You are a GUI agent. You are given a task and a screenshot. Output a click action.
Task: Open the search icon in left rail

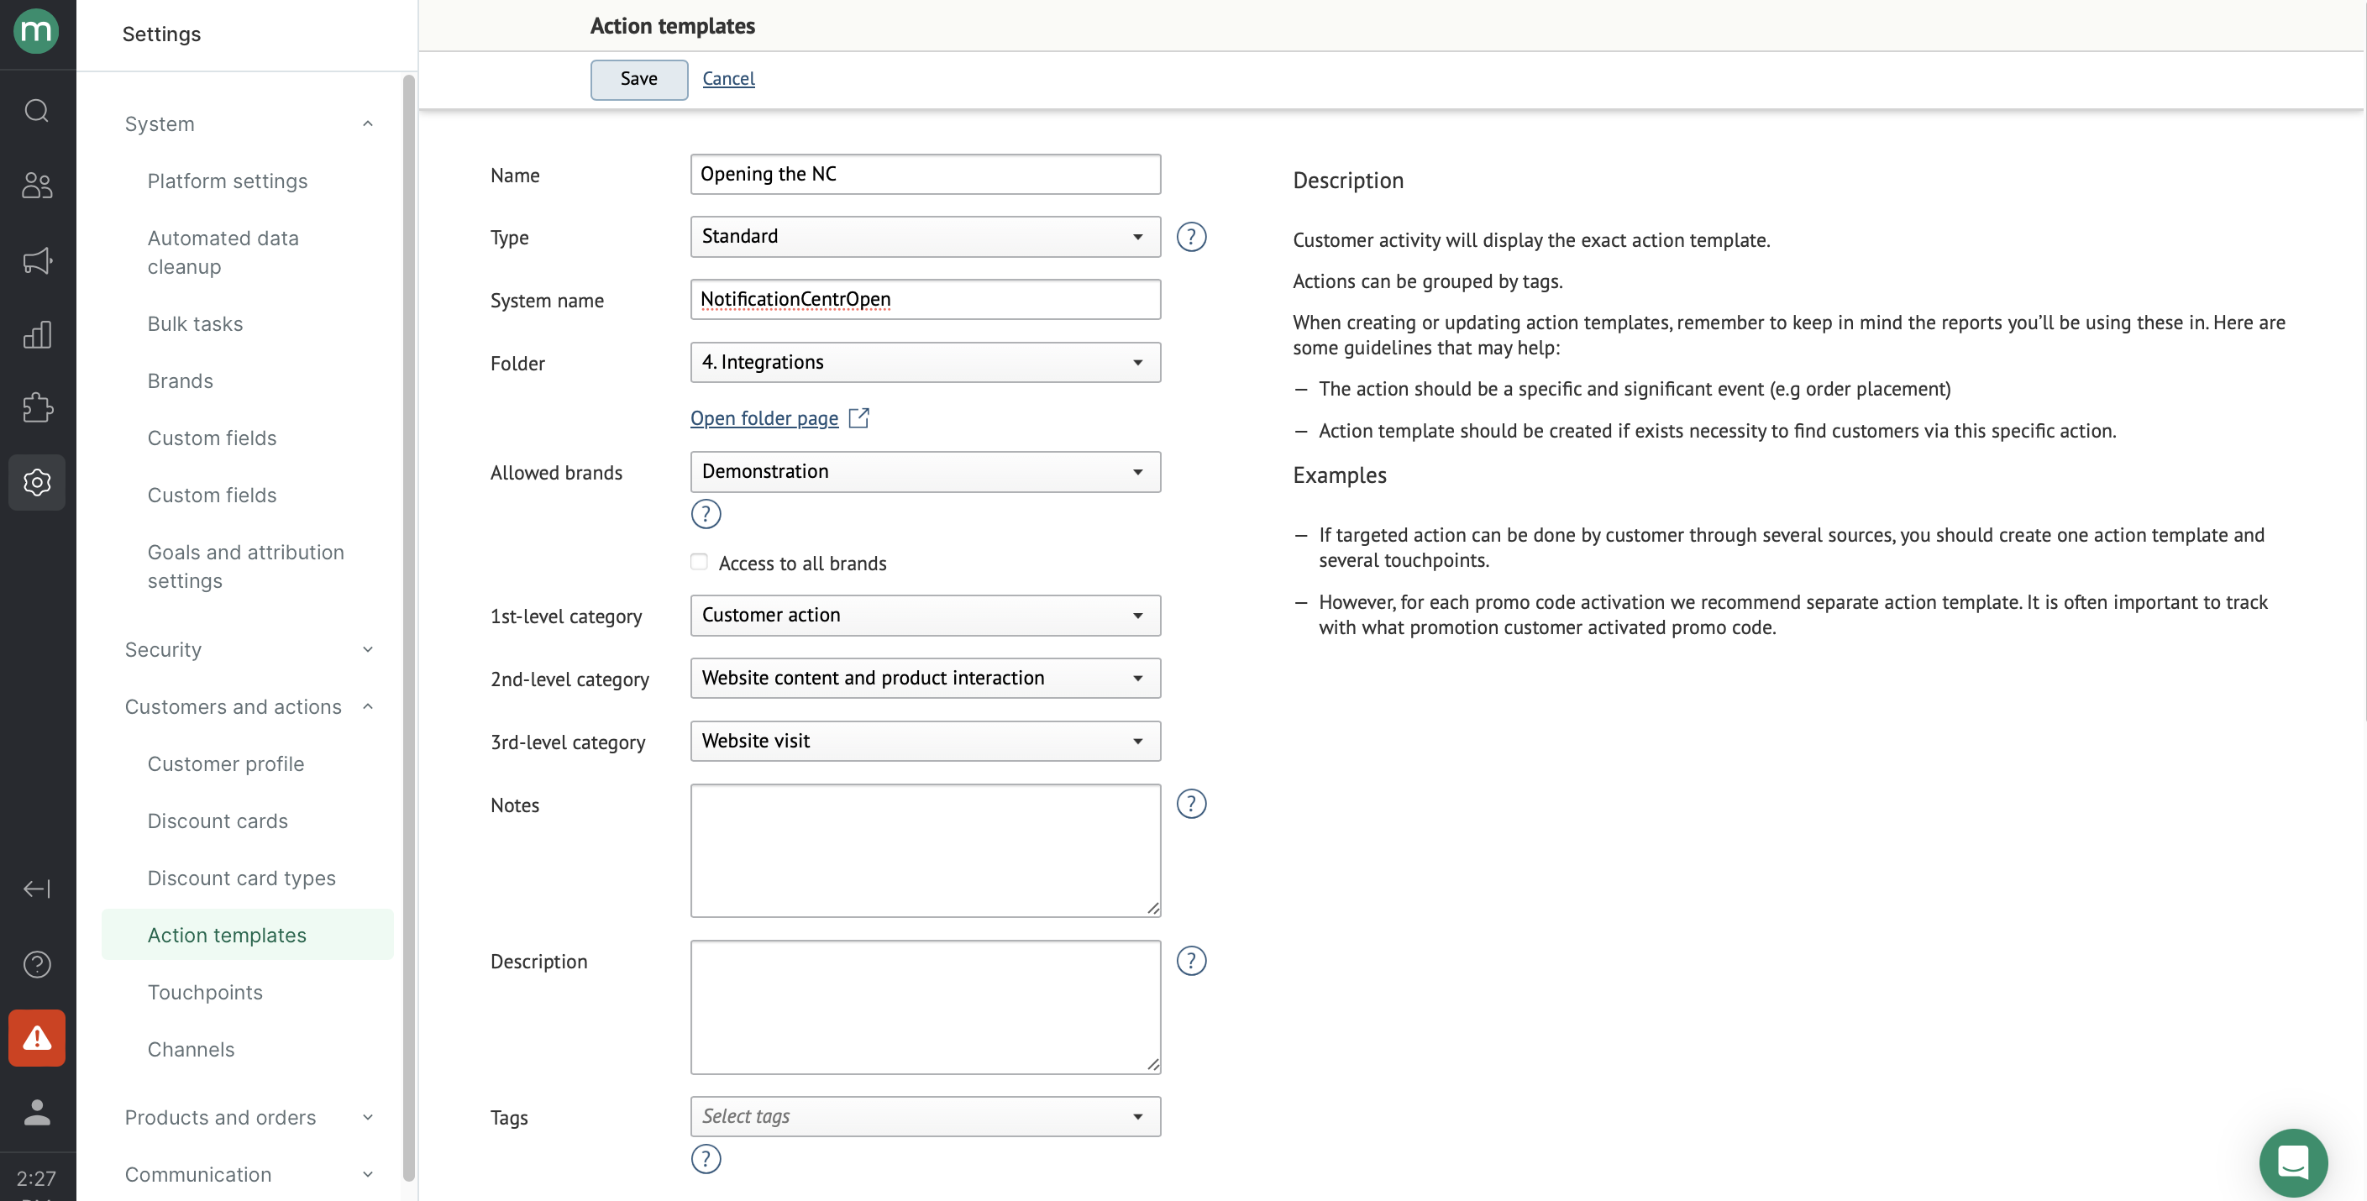point(37,110)
